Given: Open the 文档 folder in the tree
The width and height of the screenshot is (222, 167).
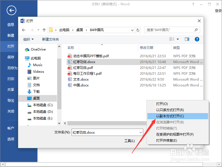Looking at the screenshot, I should pos(34,85).
